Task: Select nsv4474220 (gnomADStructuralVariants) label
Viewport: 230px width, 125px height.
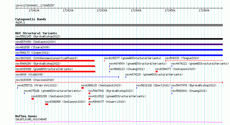Action: tap(154, 74)
